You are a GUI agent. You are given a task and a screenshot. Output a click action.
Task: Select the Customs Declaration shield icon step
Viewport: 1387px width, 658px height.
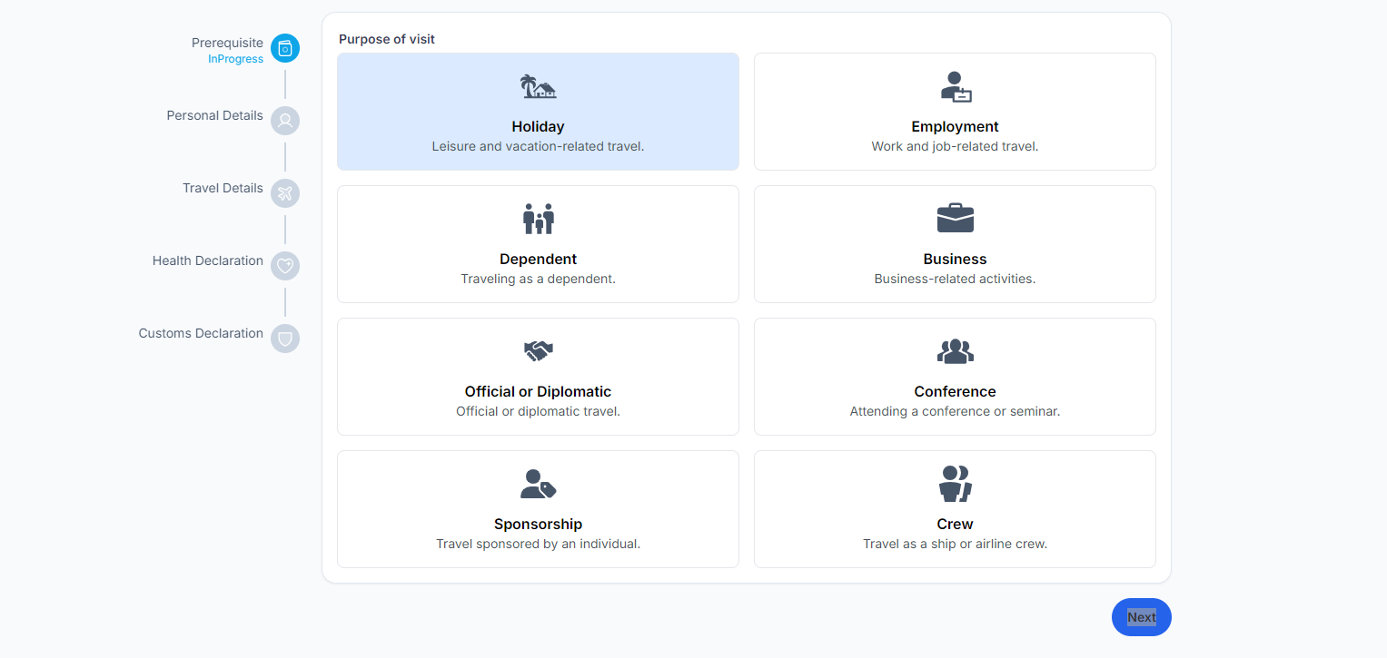(285, 339)
